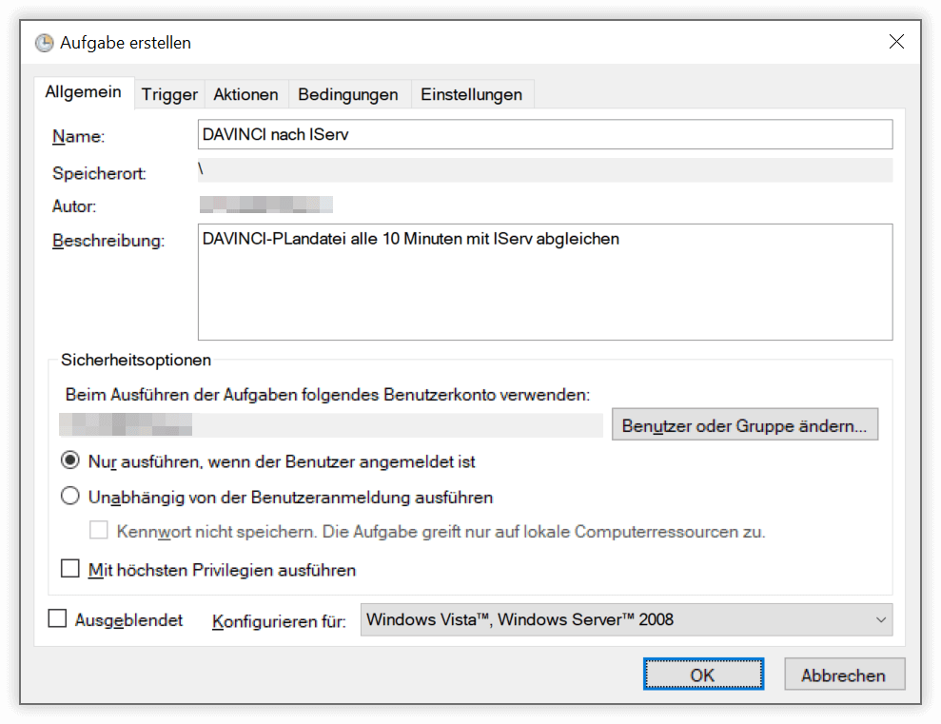941x724 pixels.
Task: Click the user account field under Sicherheitsoptionen
Action: coord(330,424)
